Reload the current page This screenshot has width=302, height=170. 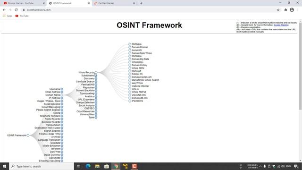pyautogui.click(x=16, y=10)
